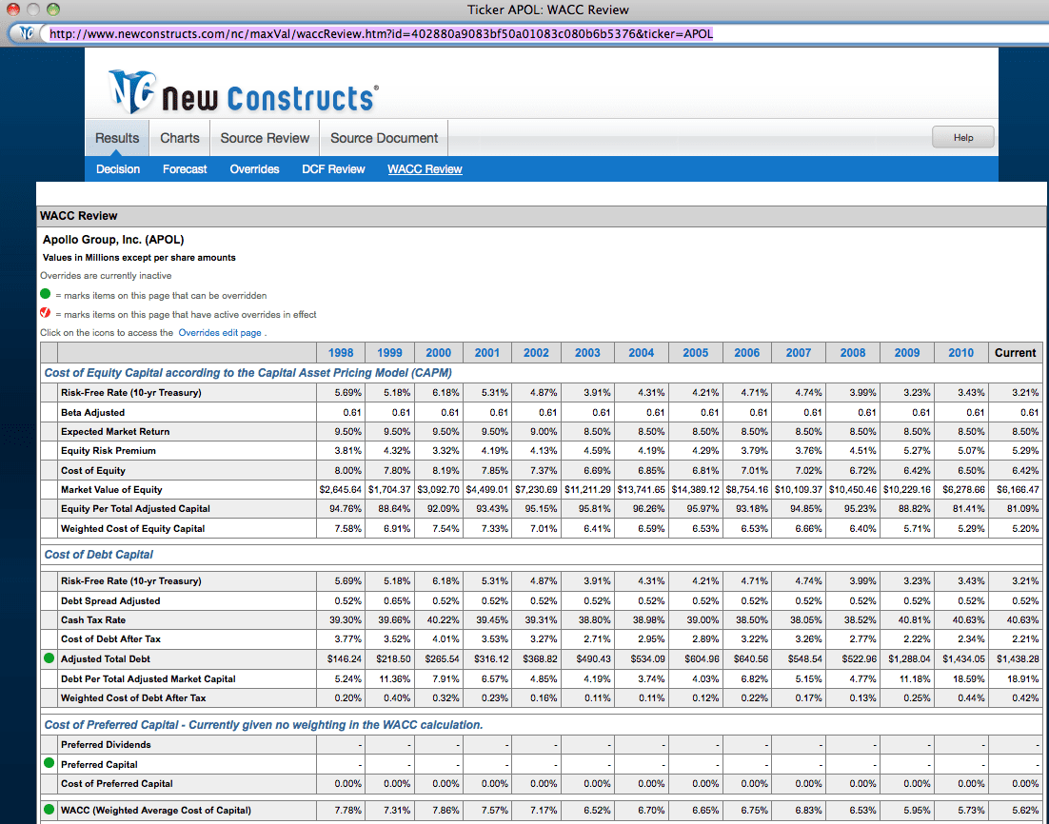Click the Apollo Group, Inc. (APOL) company name
This screenshot has height=824, width=1049.
pyautogui.click(x=113, y=240)
